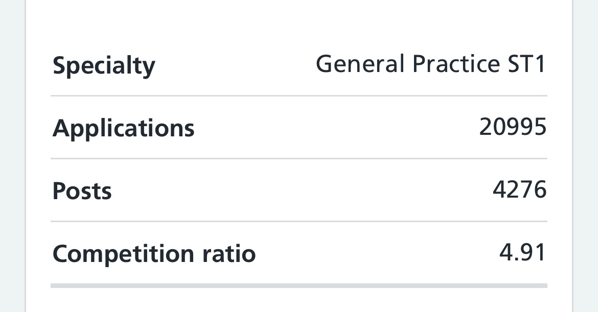Click the Competition ratio label
598x312 pixels.
154,254
